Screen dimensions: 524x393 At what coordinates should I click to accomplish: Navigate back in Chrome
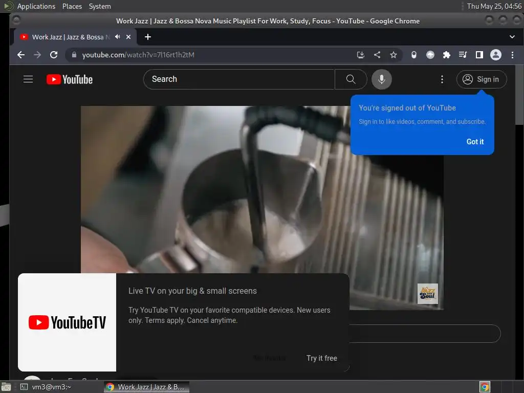(21, 55)
